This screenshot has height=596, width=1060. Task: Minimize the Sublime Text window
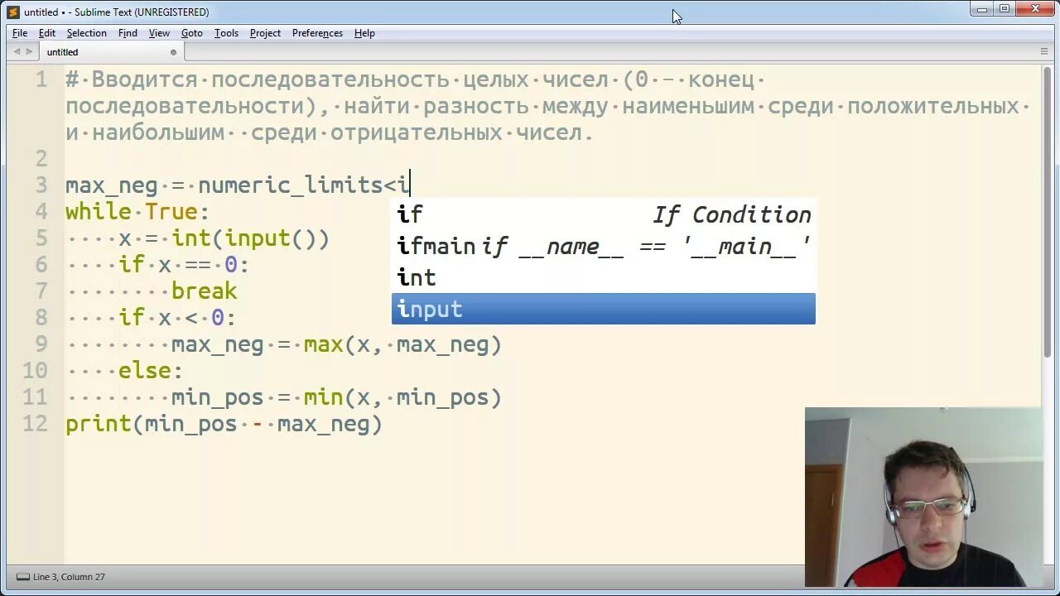(x=982, y=9)
